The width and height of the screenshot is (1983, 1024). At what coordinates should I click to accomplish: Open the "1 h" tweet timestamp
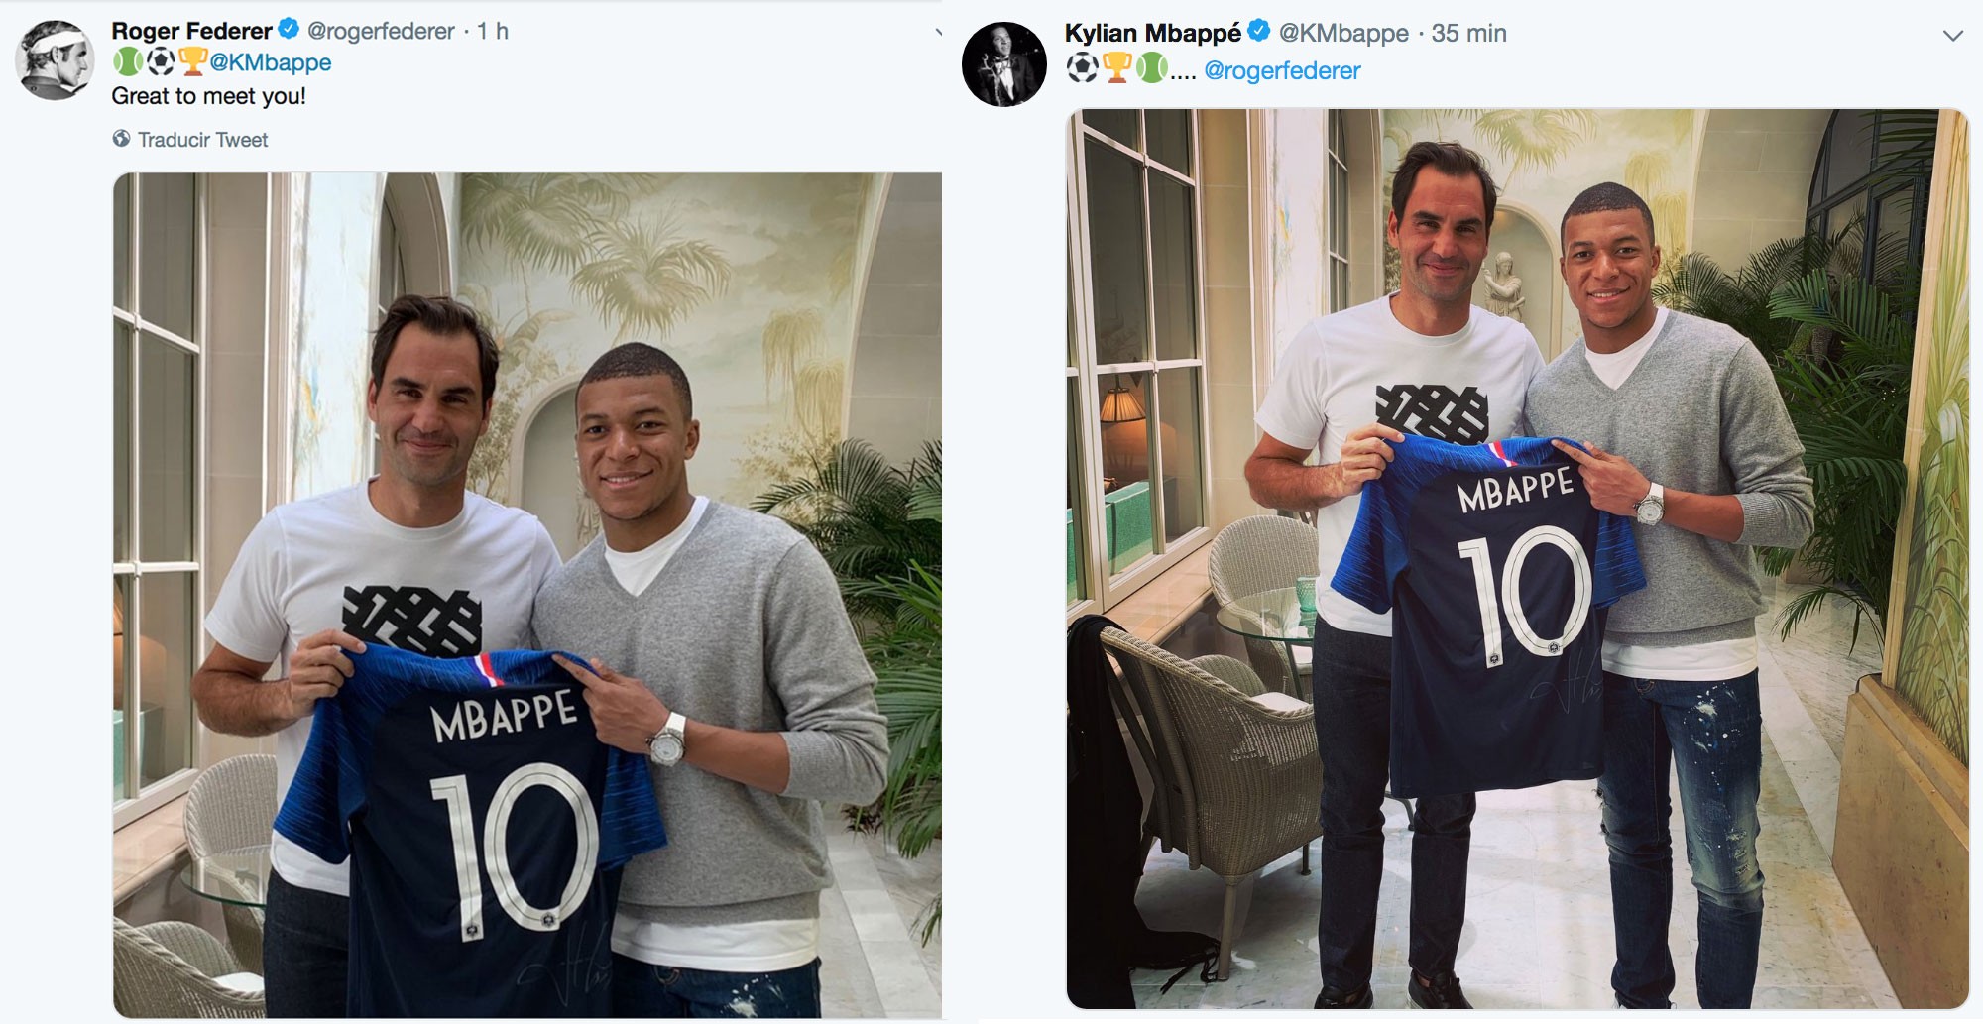[x=493, y=31]
